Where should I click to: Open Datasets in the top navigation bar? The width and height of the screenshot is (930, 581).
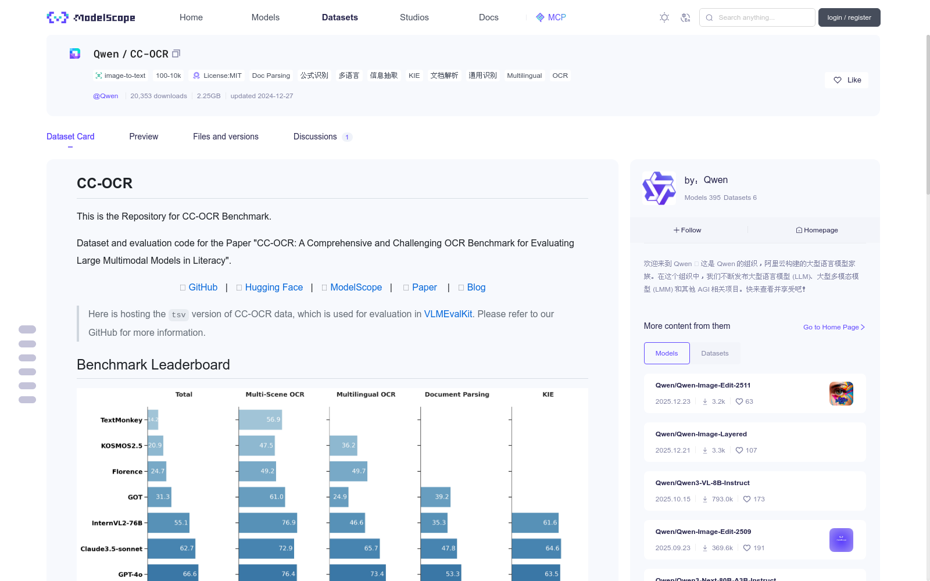(340, 17)
